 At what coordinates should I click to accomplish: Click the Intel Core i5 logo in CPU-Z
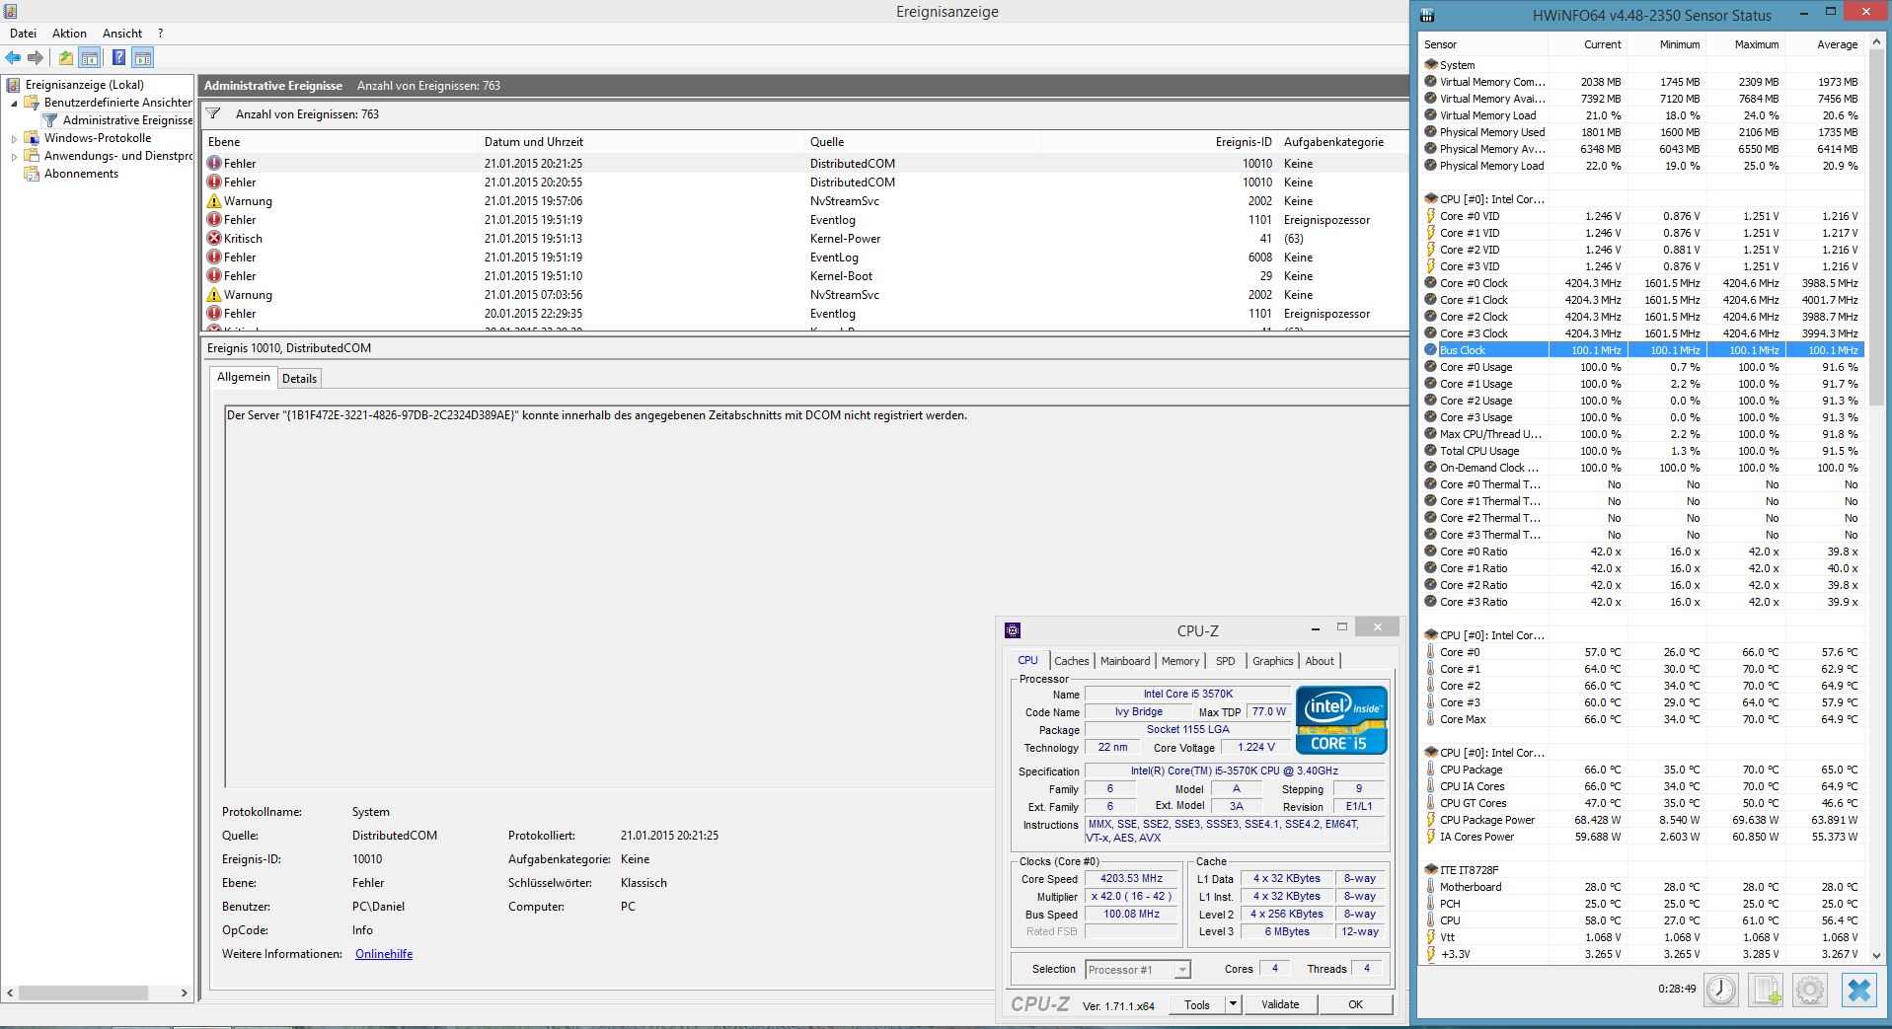[1341, 720]
